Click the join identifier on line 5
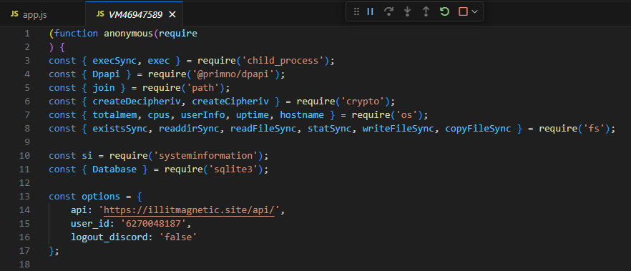The image size is (631, 271). 104,88
